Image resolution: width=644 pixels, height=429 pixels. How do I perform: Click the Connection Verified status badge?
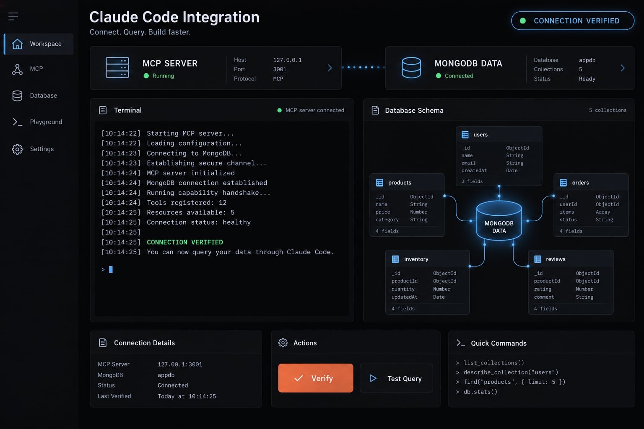click(573, 21)
